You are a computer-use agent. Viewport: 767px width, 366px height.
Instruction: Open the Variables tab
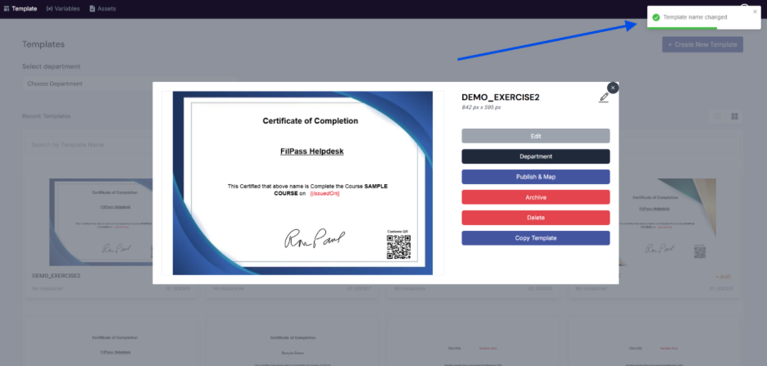point(63,8)
